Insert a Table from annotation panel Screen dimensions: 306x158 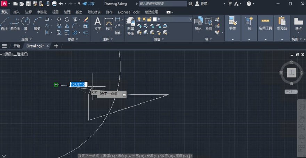(118, 33)
